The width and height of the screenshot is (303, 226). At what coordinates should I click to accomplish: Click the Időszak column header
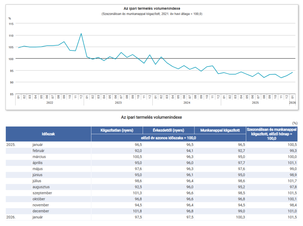pyautogui.click(x=48, y=134)
